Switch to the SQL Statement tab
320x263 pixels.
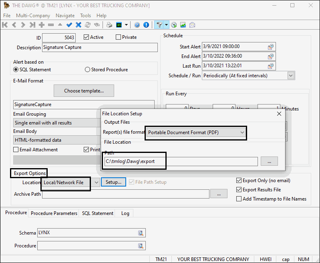coord(98,213)
